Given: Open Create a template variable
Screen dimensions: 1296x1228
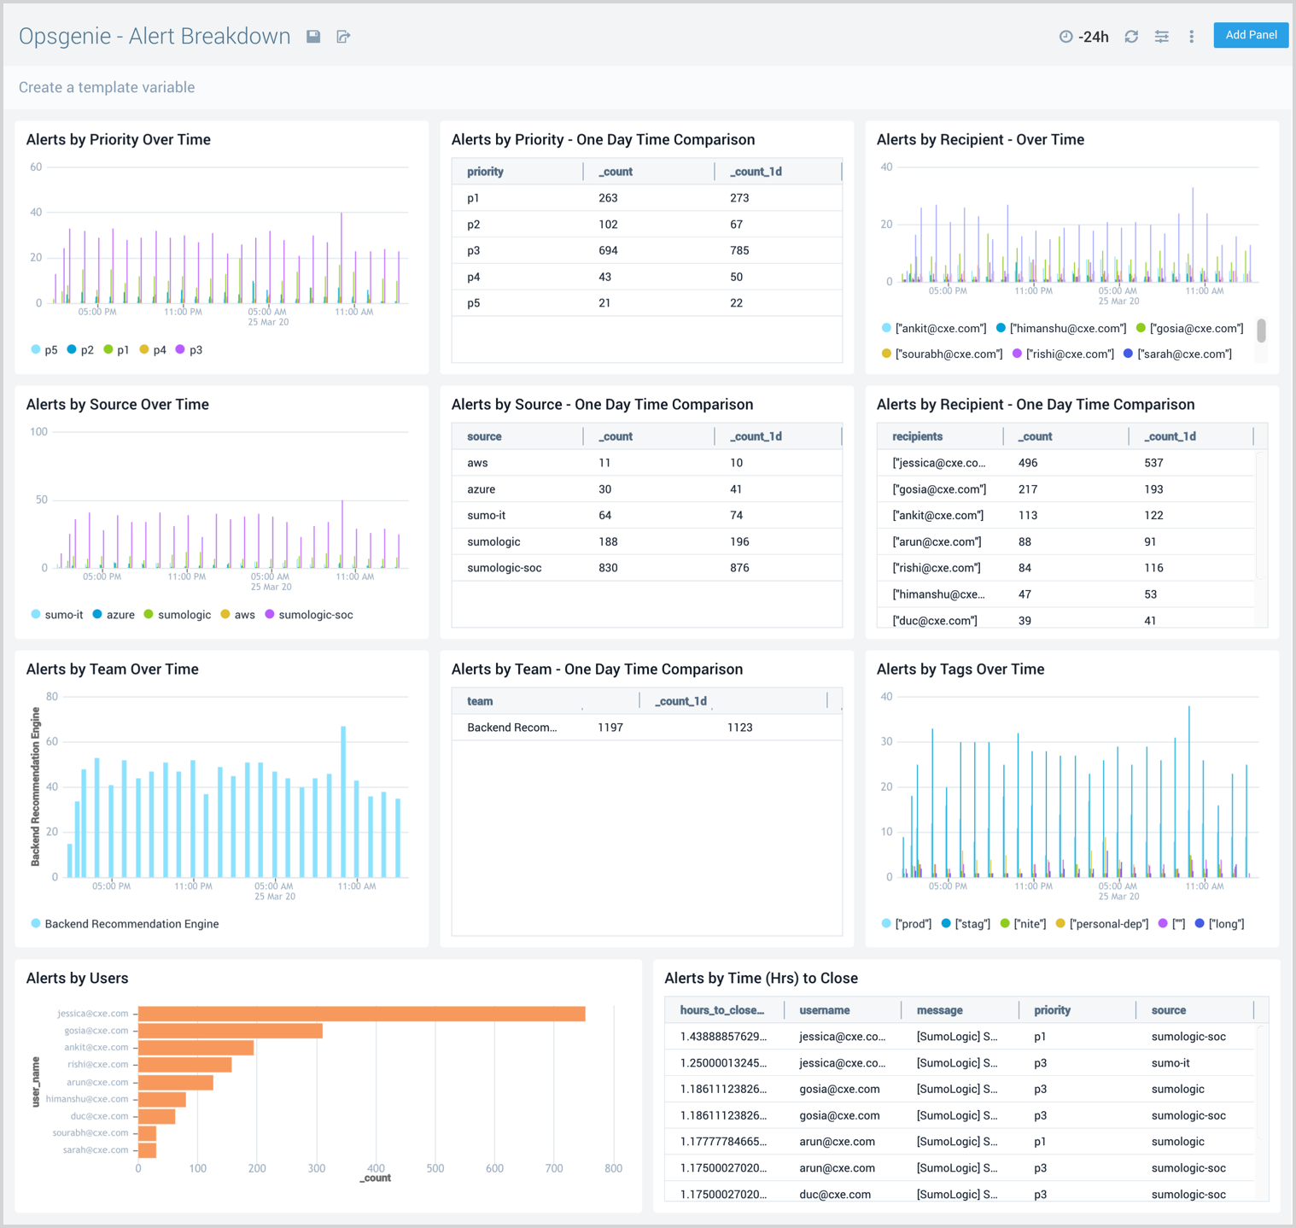Looking at the screenshot, I should point(107,87).
